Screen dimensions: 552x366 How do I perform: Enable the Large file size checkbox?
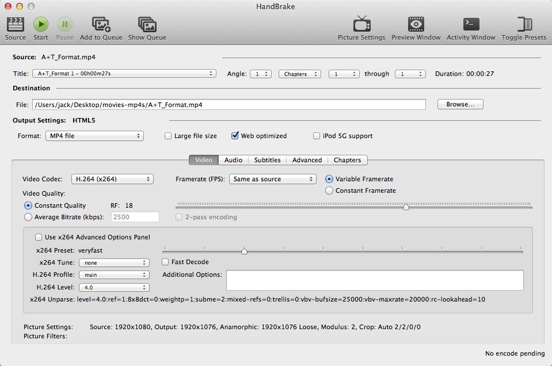coord(168,136)
